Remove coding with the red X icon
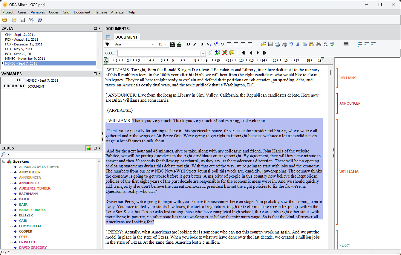Screen dimensions: 401x255 [224, 53]
